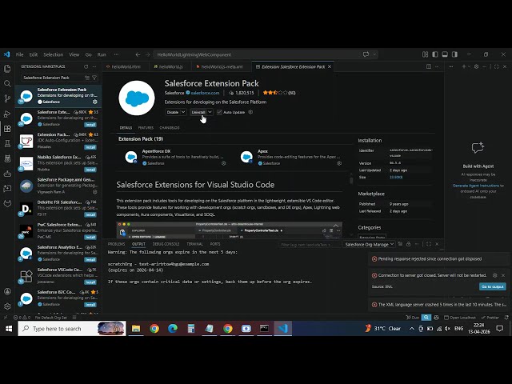Open the chat dropdown in title bar

tap(374, 54)
